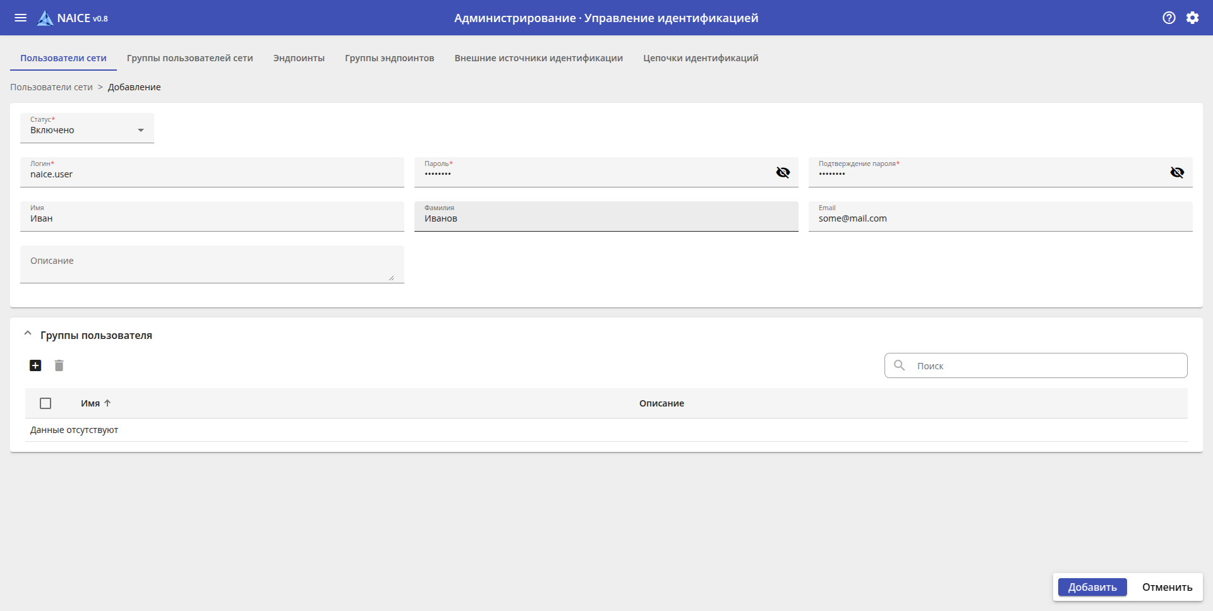Viewport: 1213px width, 611px height.
Task: Open the settings gear icon
Action: 1192,18
